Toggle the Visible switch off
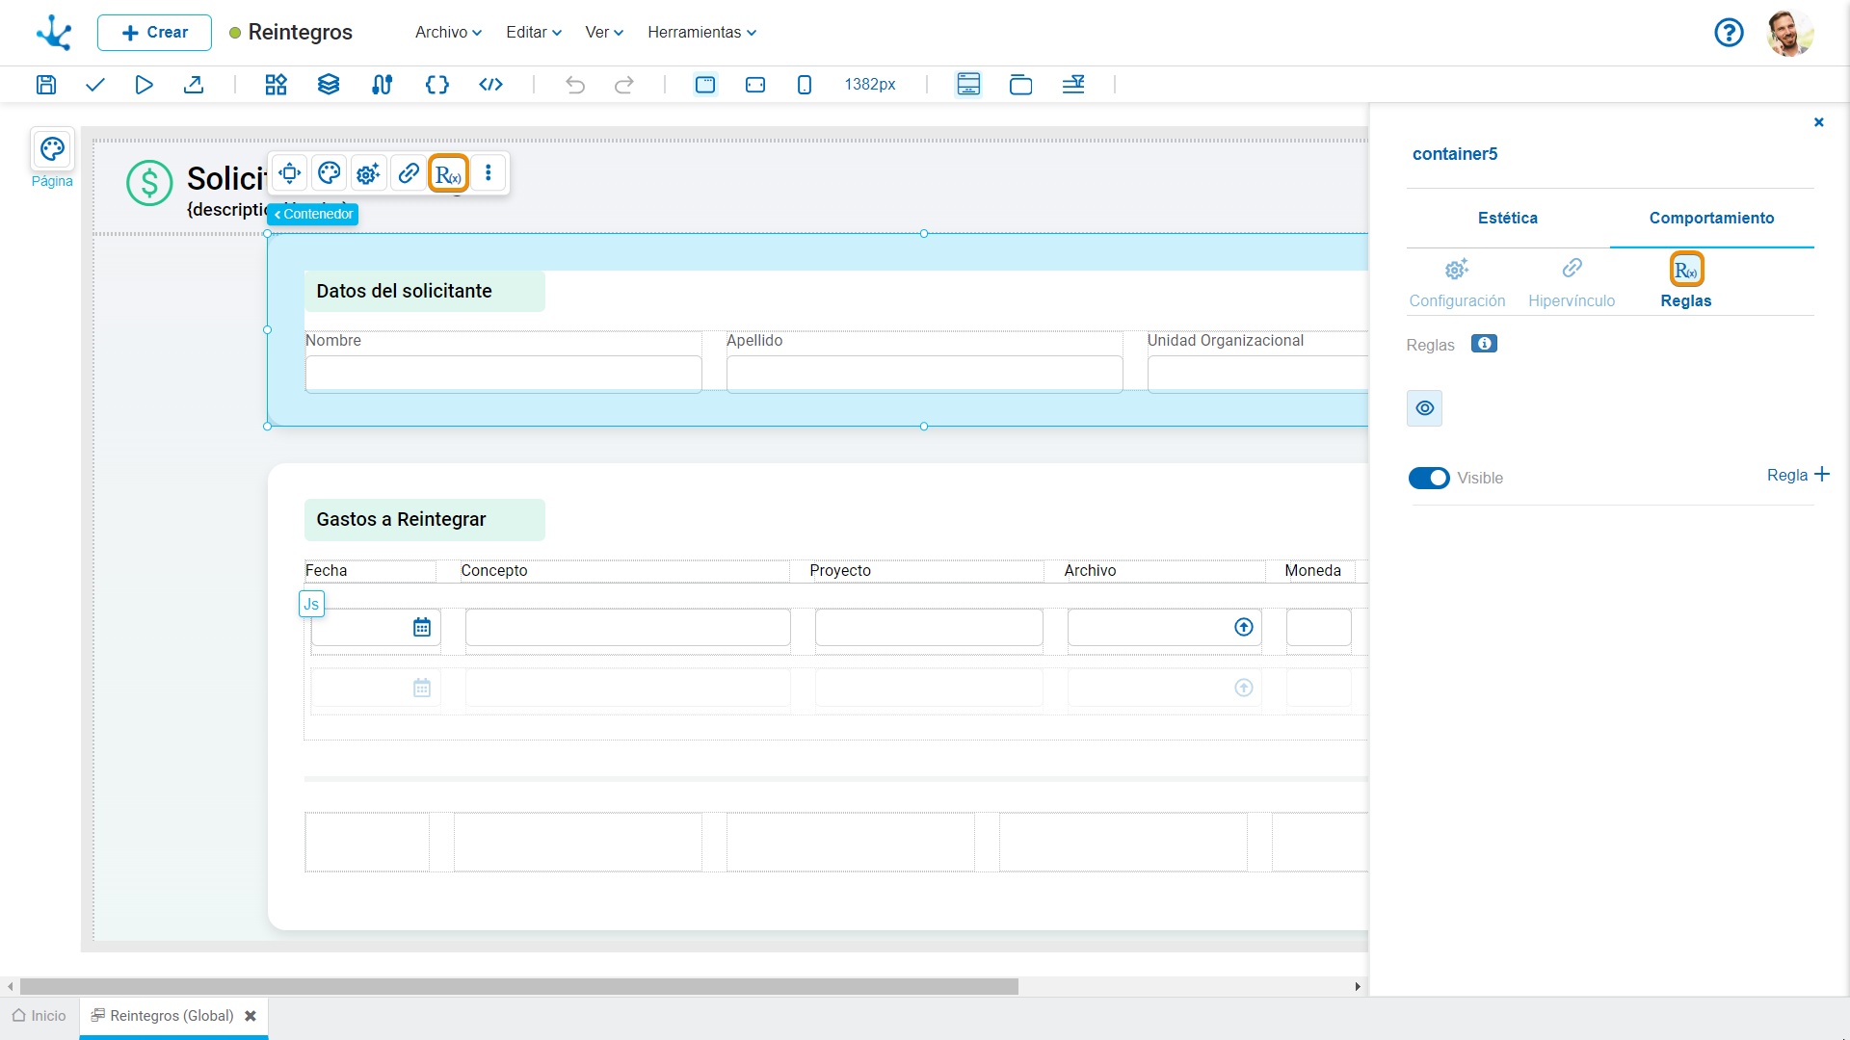This screenshot has width=1850, height=1040. tap(1429, 478)
